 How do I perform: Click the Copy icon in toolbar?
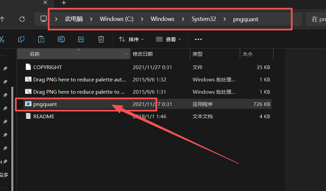21,39
